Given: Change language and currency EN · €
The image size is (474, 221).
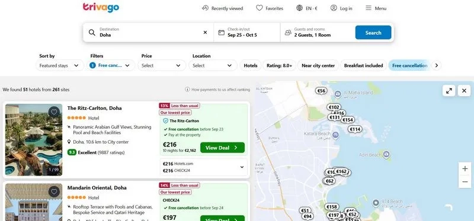Looking at the screenshot, I should [x=307, y=8].
